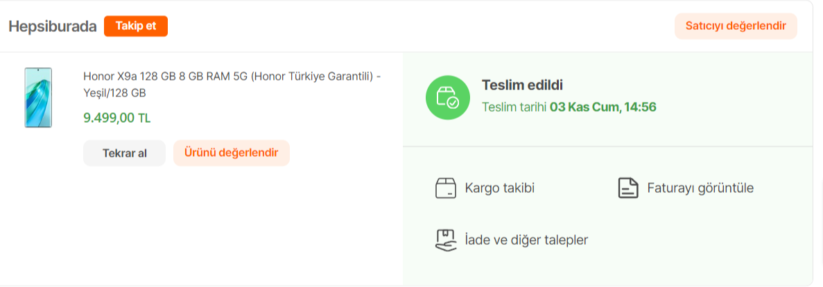The height and width of the screenshot is (287, 823).
Task: Follow the seller with Takip et
Action: [136, 26]
